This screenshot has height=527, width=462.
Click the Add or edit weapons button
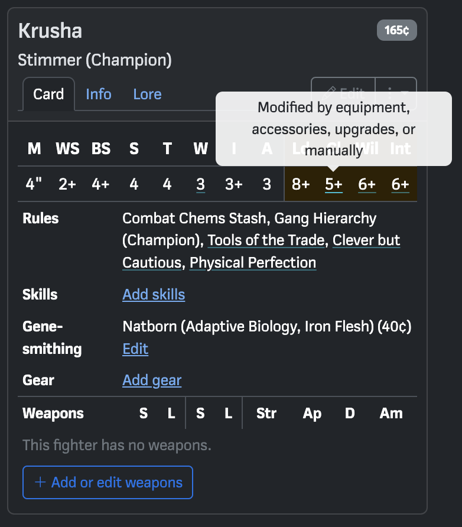click(x=108, y=483)
